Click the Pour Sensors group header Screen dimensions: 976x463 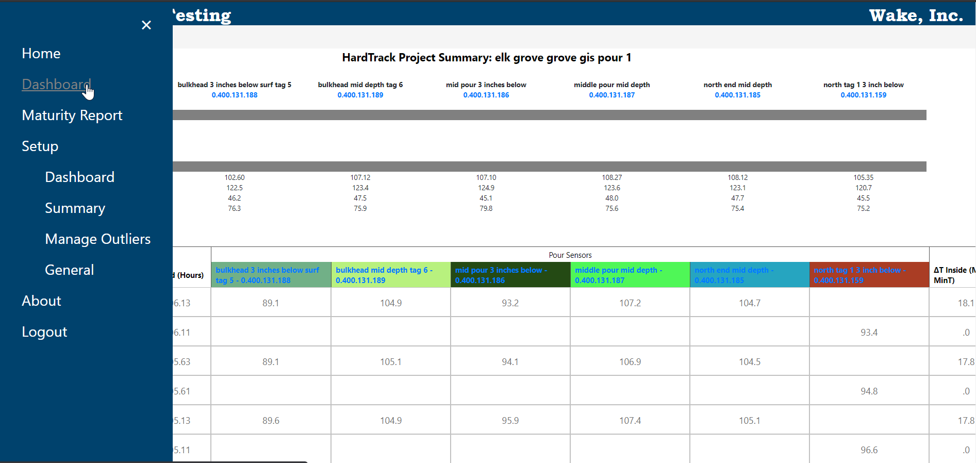(x=570, y=255)
